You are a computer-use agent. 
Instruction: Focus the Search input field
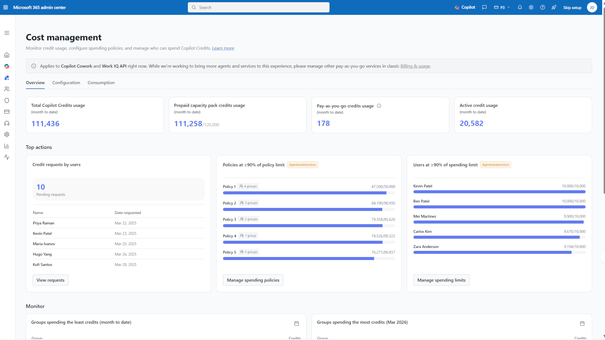tap(259, 7)
